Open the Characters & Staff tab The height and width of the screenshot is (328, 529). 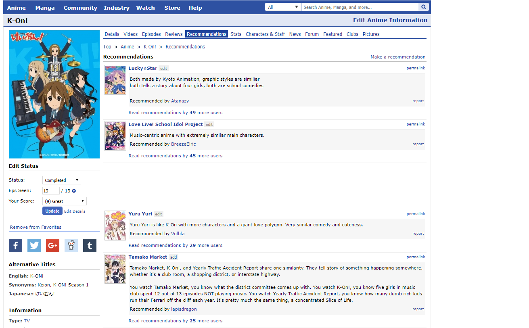(x=265, y=34)
